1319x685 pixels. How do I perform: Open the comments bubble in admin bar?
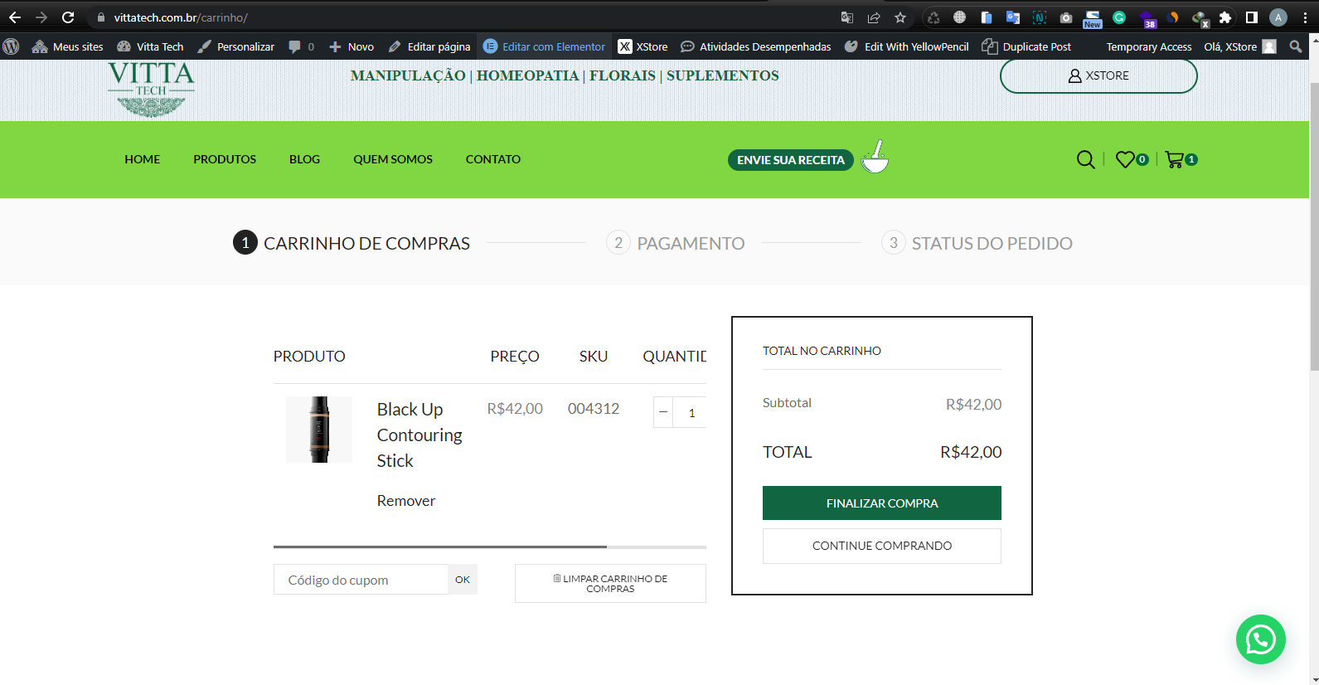pyautogui.click(x=301, y=46)
